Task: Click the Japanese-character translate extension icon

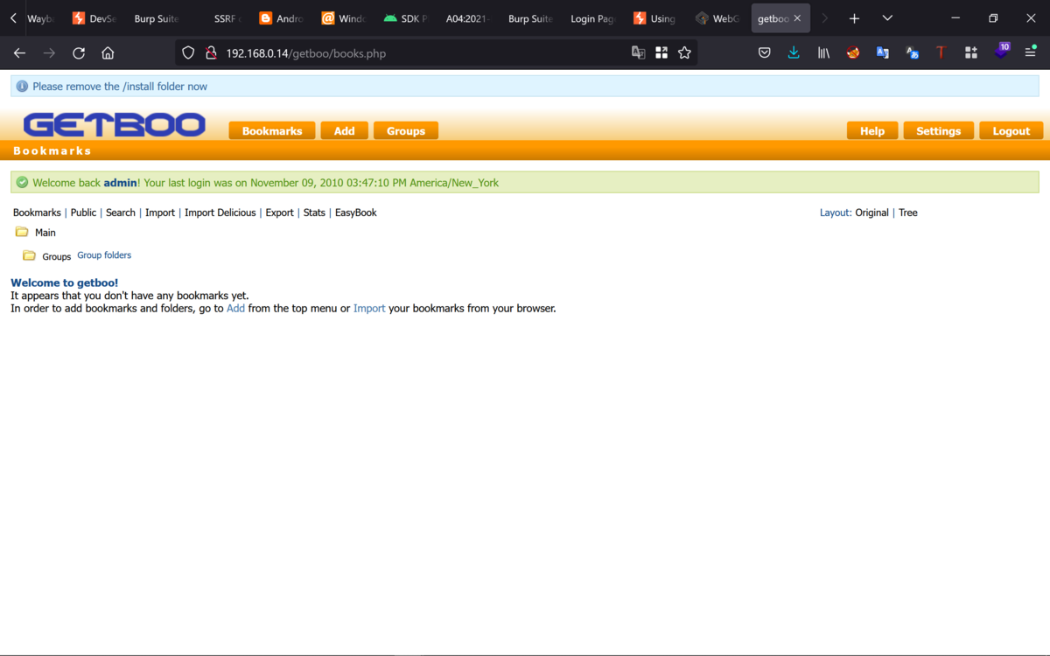Action: pos(912,52)
